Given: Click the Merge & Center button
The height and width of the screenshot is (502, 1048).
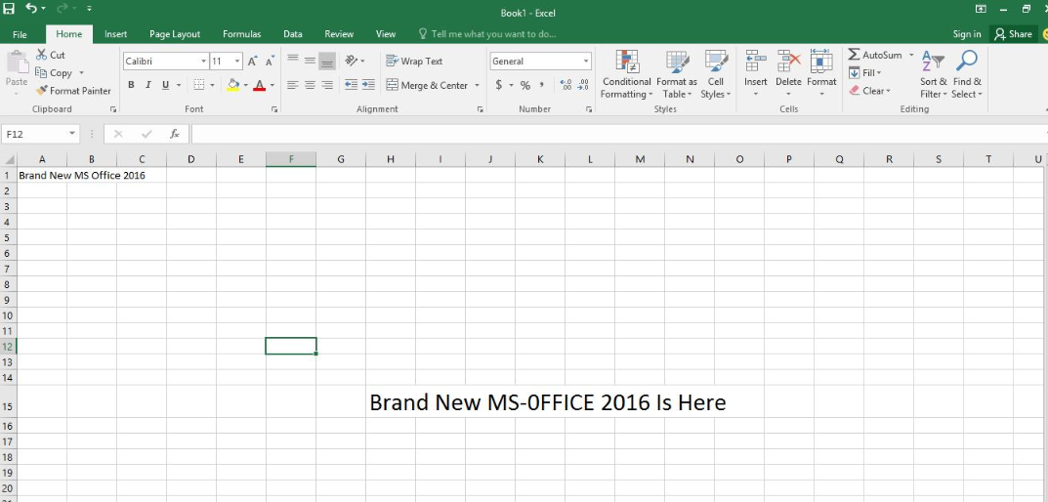Looking at the screenshot, I should coord(428,85).
